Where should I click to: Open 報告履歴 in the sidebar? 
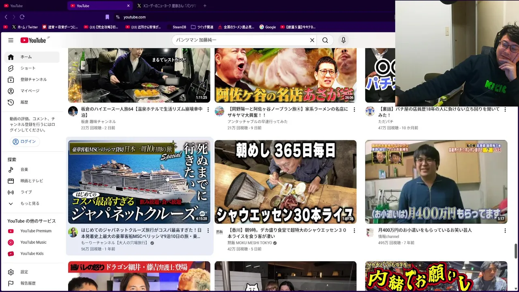point(32,283)
